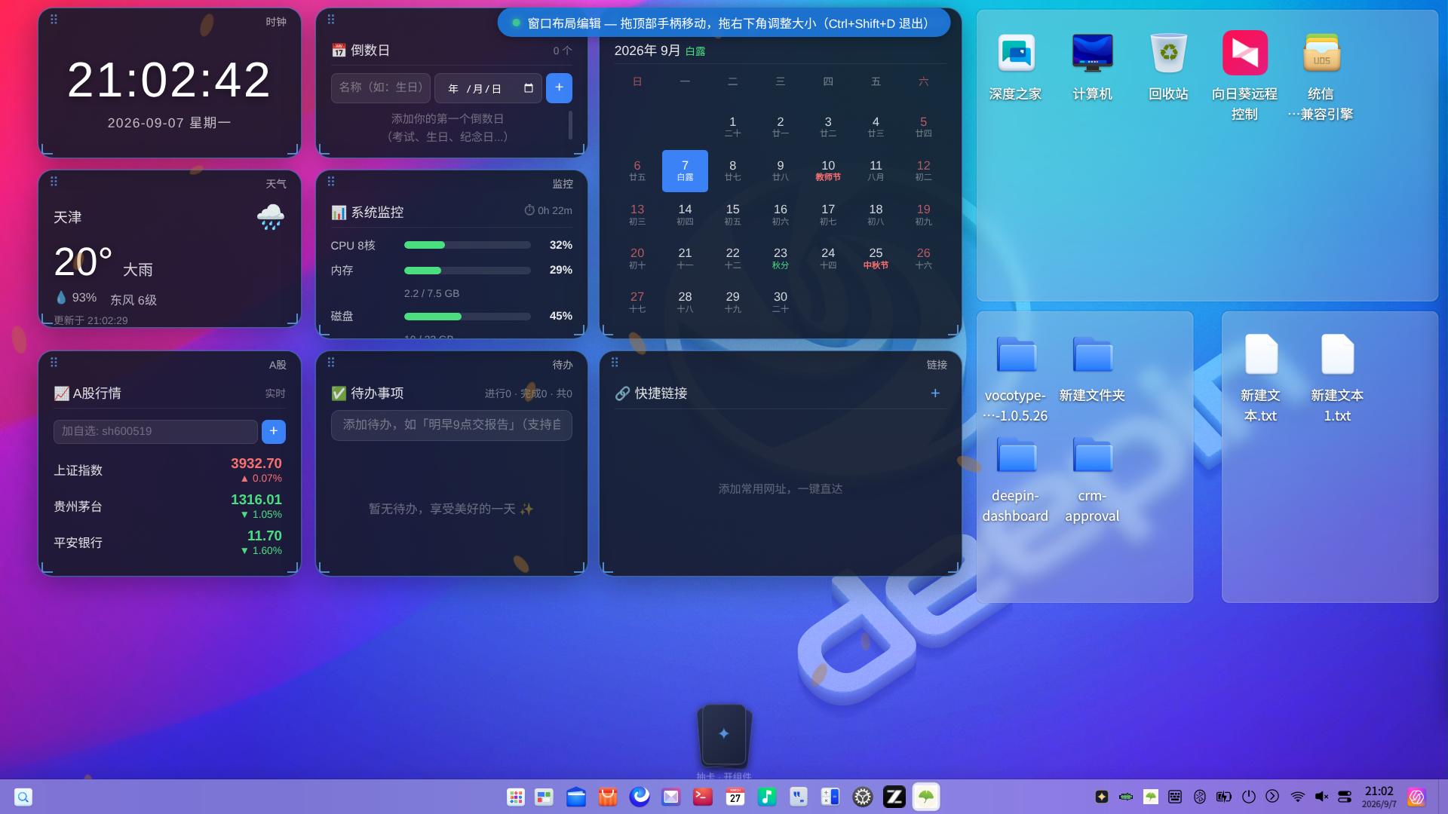Viewport: 1448px width, 814px height.
Task: Add a quick link with the plus
Action: [x=935, y=393]
